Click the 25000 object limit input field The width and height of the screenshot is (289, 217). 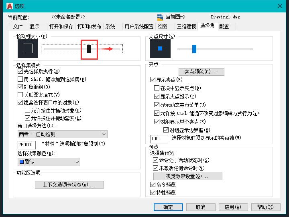pos(26,145)
